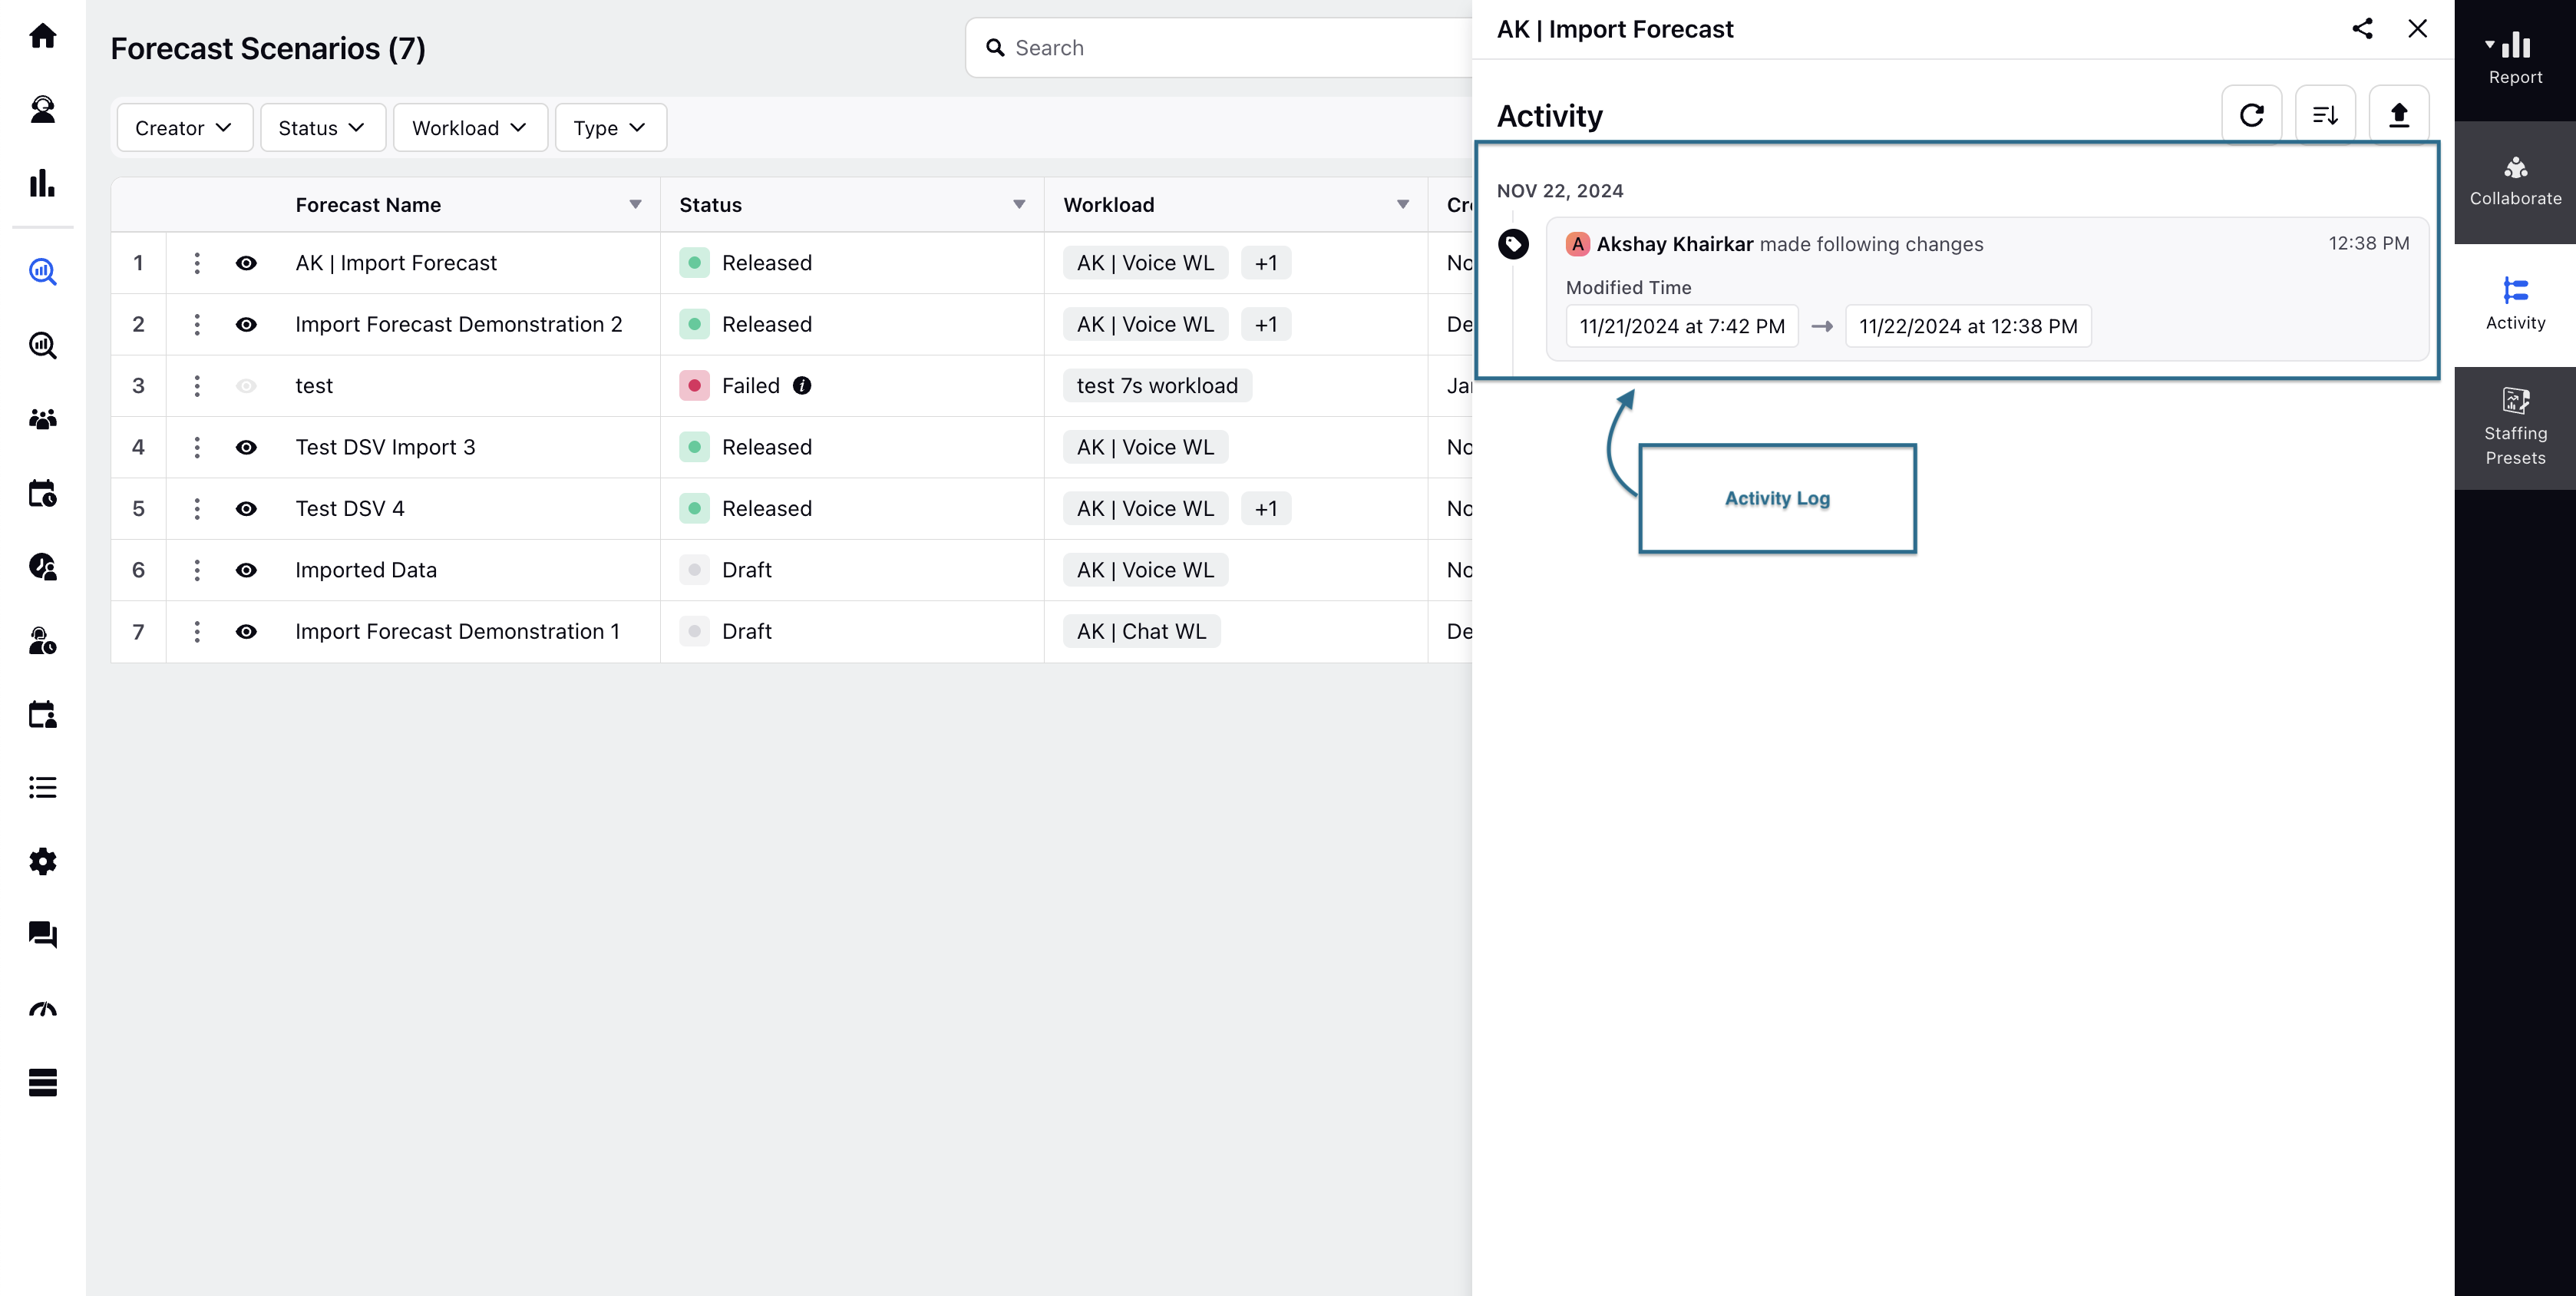The image size is (2576, 1296).
Task: Open row actions for Test DSV 4
Action: click(197, 508)
